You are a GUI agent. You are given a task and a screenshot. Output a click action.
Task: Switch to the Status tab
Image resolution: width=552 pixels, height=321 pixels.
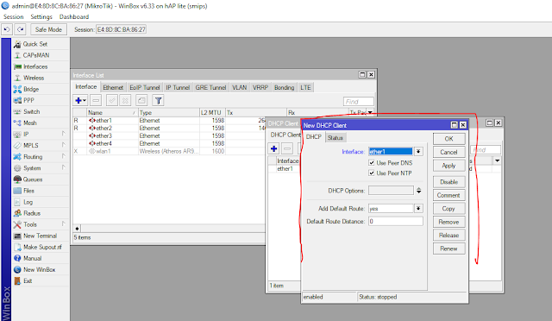(x=336, y=138)
